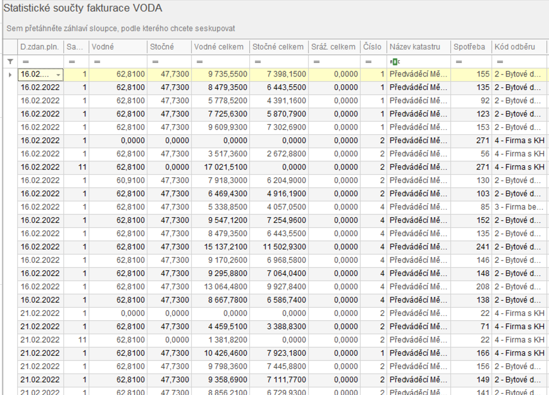Screen dimensions: 549x395
Task: Click the equals filter operator under Spotřeba
Action: [459, 61]
